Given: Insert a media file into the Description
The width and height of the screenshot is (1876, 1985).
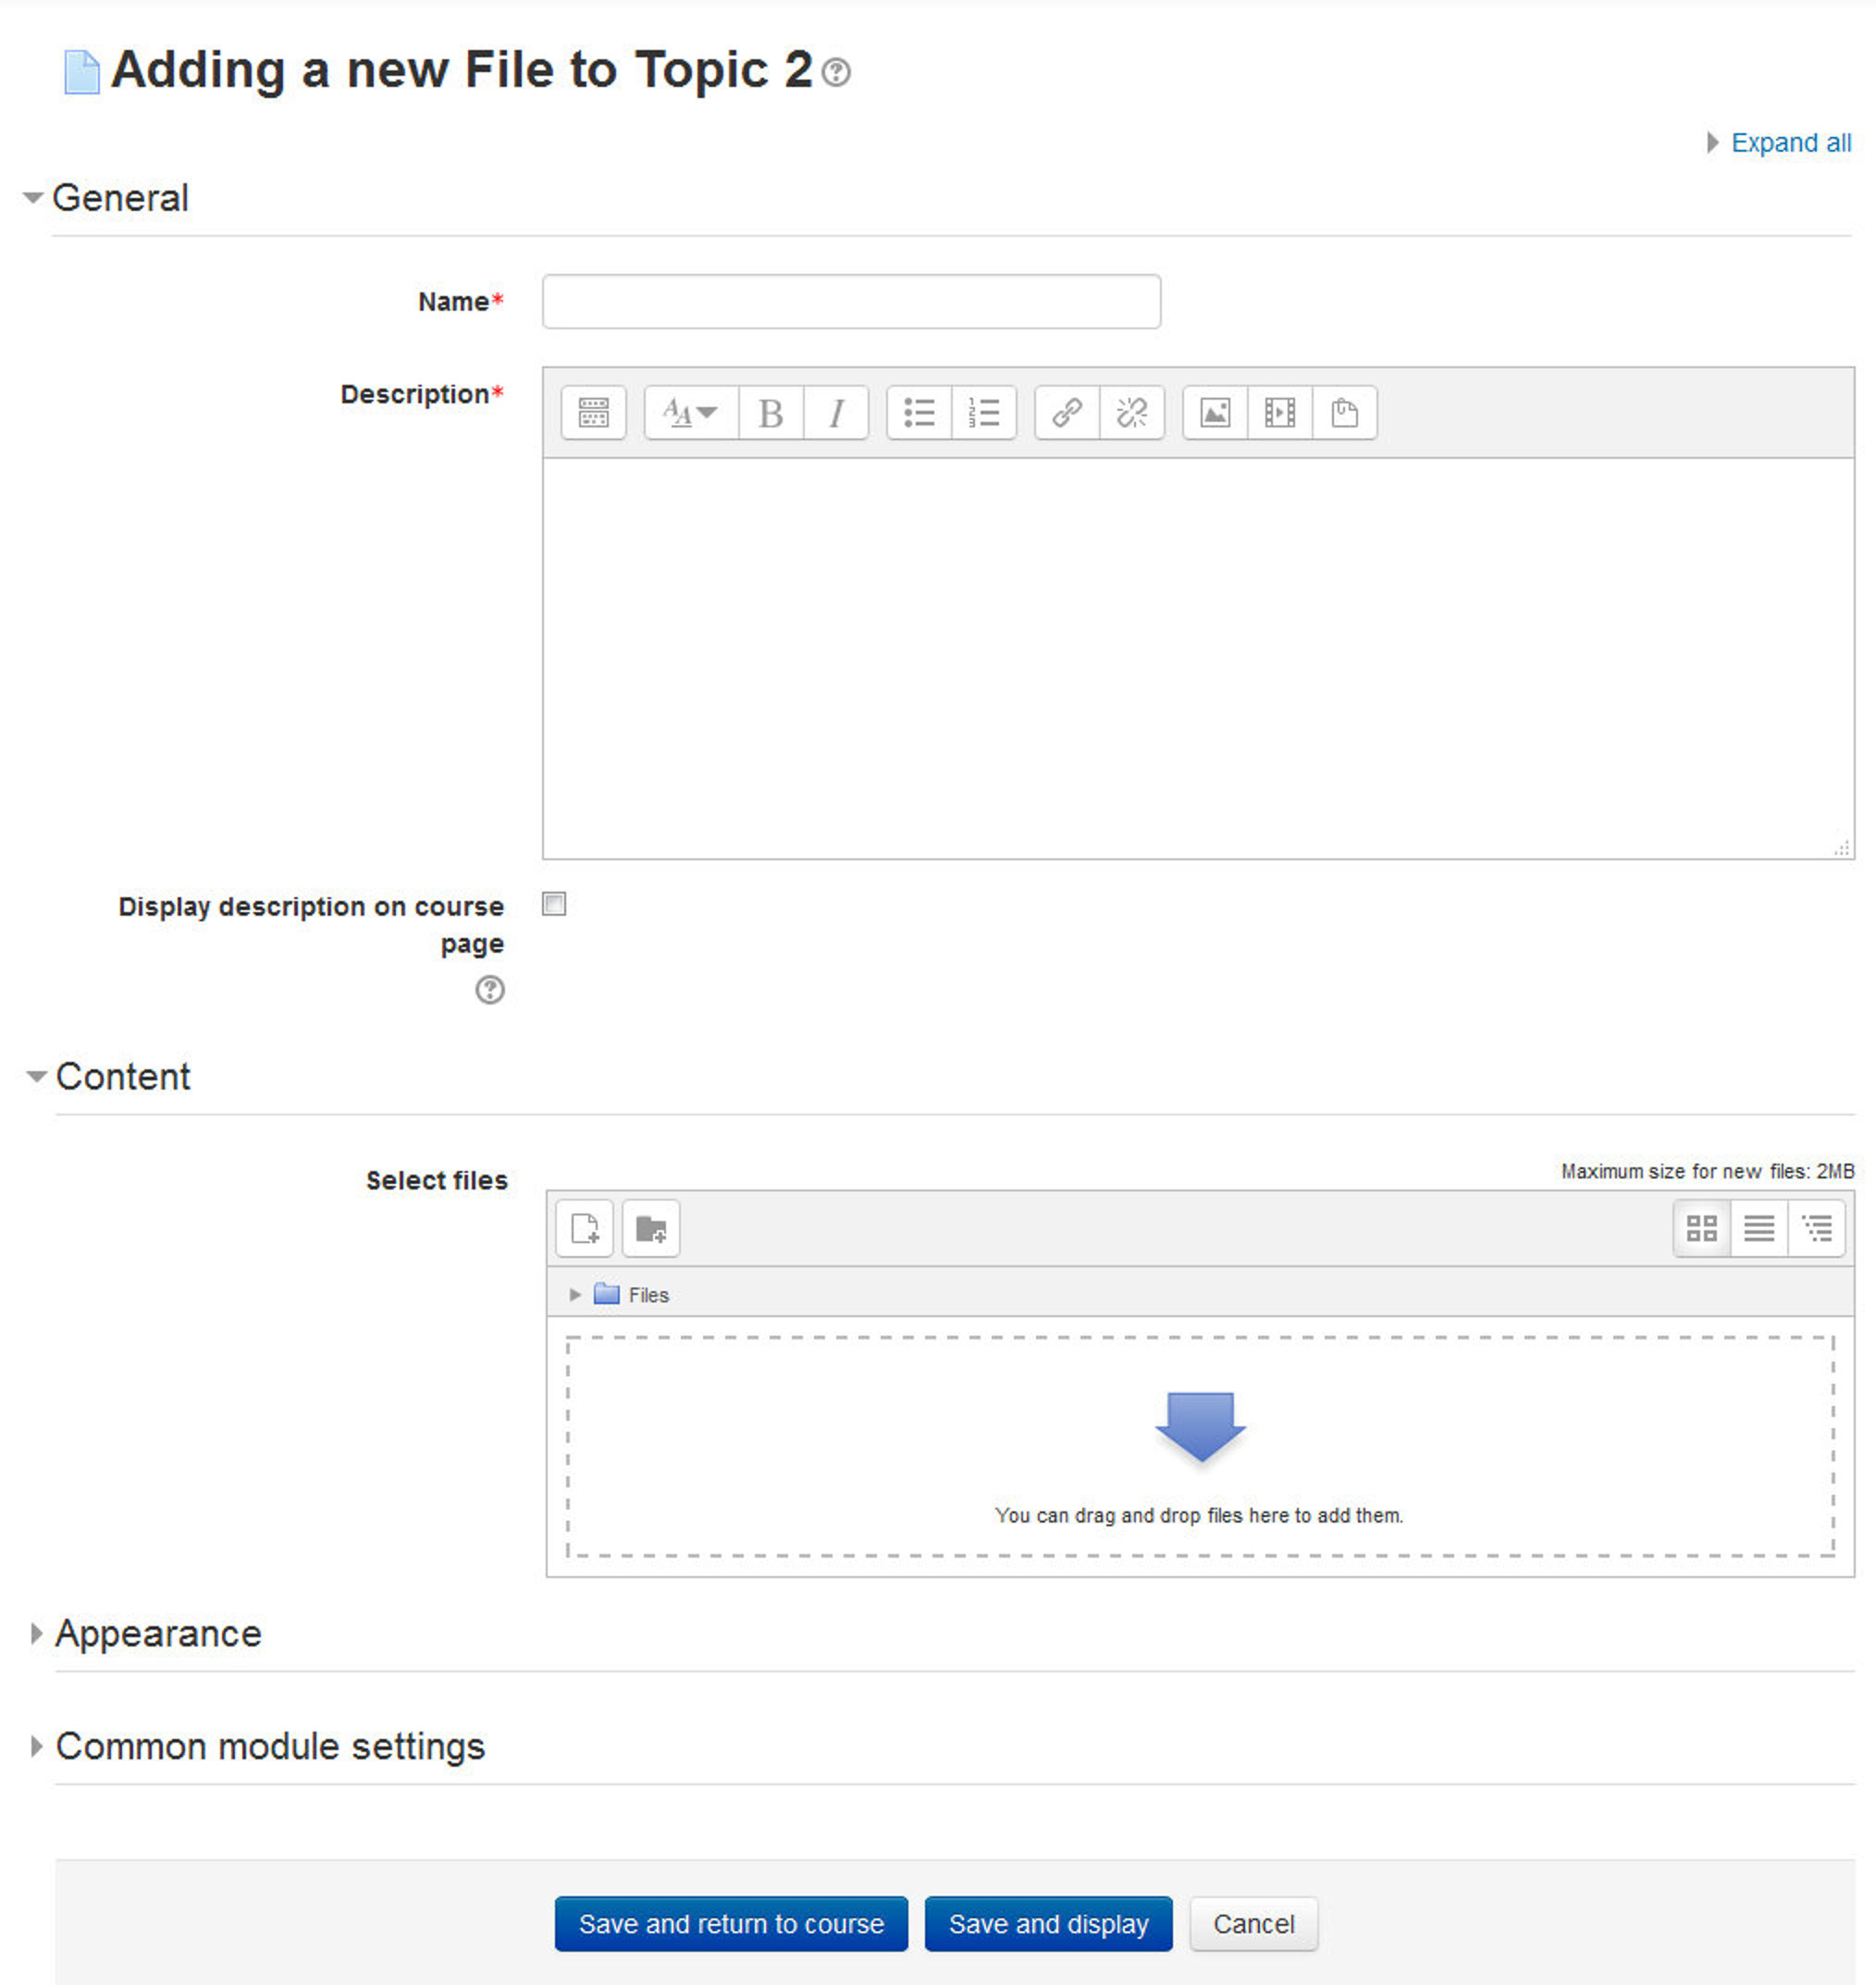Looking at the screenshot, I should pyautogui.click(x=1278, y=412).
